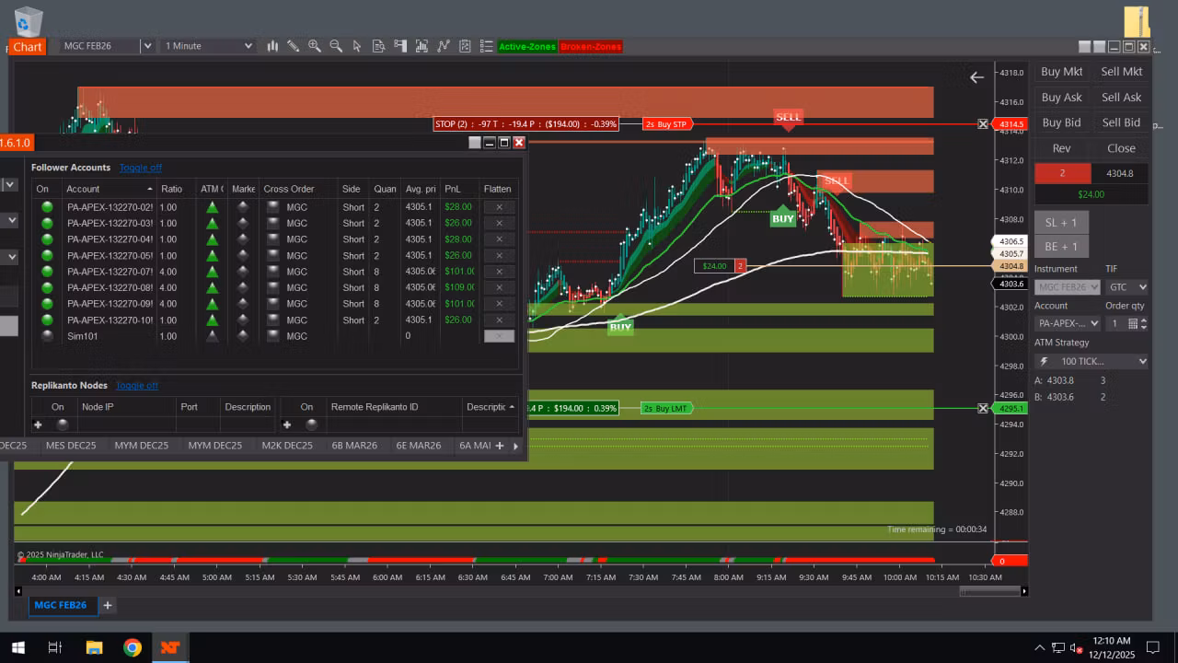This screenshot has height=663, width=1178.
Task: Click the Rev button
Action: 1061,148
